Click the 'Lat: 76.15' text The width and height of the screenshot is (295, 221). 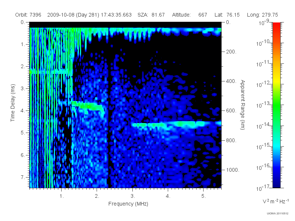227,15
